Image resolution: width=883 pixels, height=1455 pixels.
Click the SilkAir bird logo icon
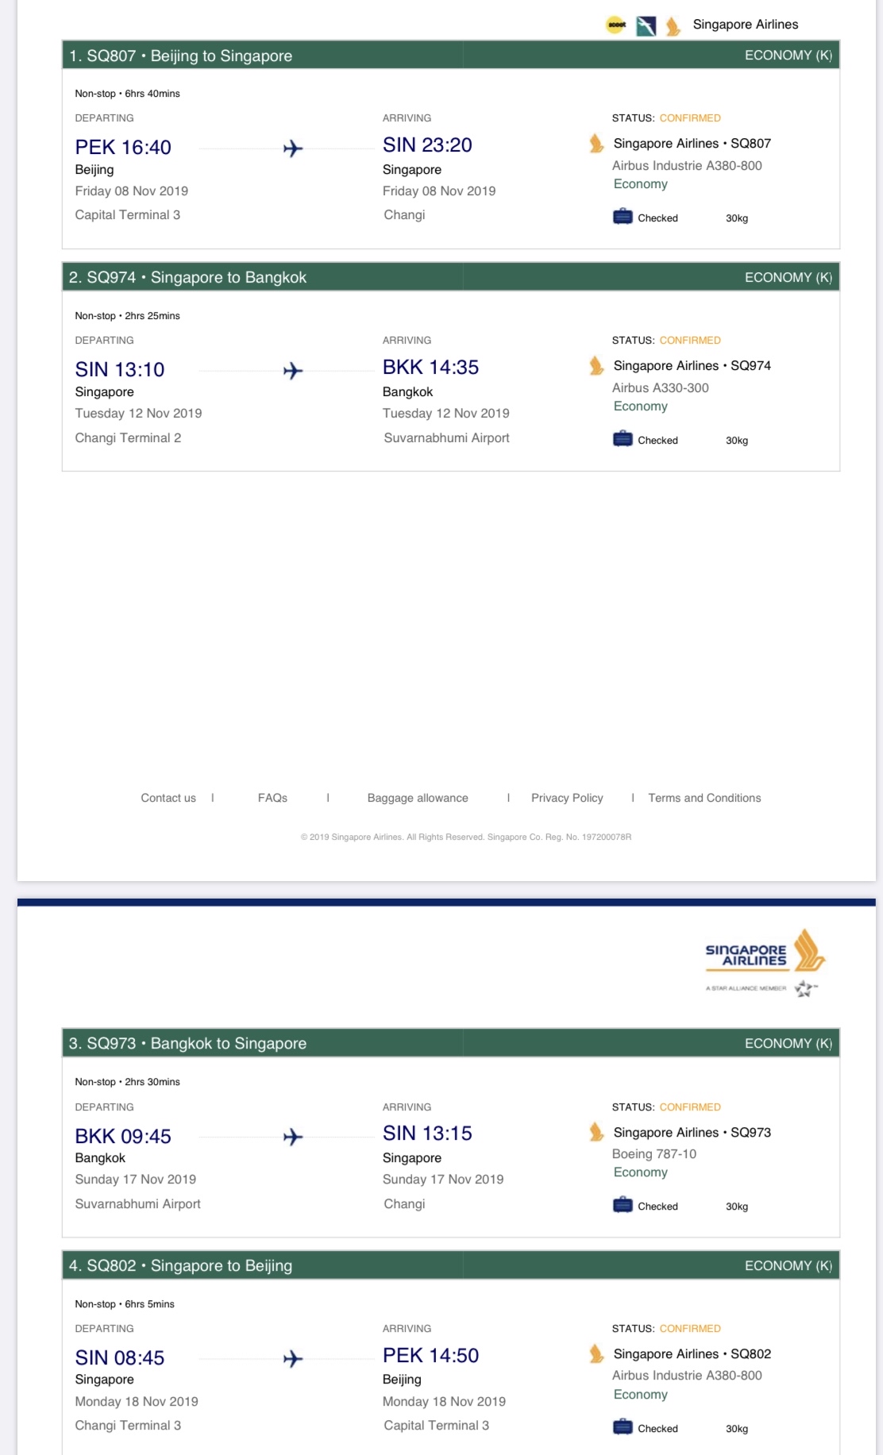[x=646, y=26]
